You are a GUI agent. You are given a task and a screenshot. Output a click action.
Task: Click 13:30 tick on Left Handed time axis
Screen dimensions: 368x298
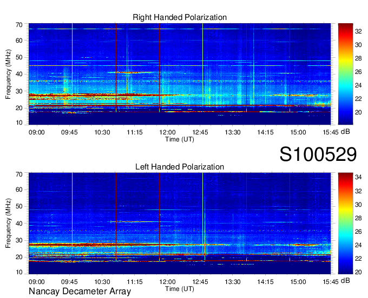(x=233, y=282)
